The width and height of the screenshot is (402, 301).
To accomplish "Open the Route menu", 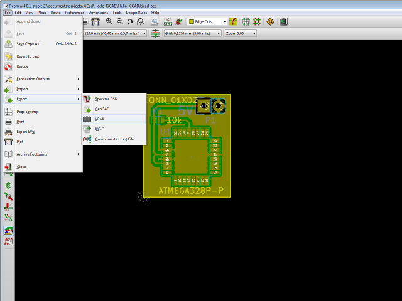I will click(56, 13).
